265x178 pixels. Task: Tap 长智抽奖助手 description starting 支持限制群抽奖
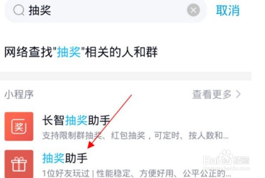pos(135,135)
